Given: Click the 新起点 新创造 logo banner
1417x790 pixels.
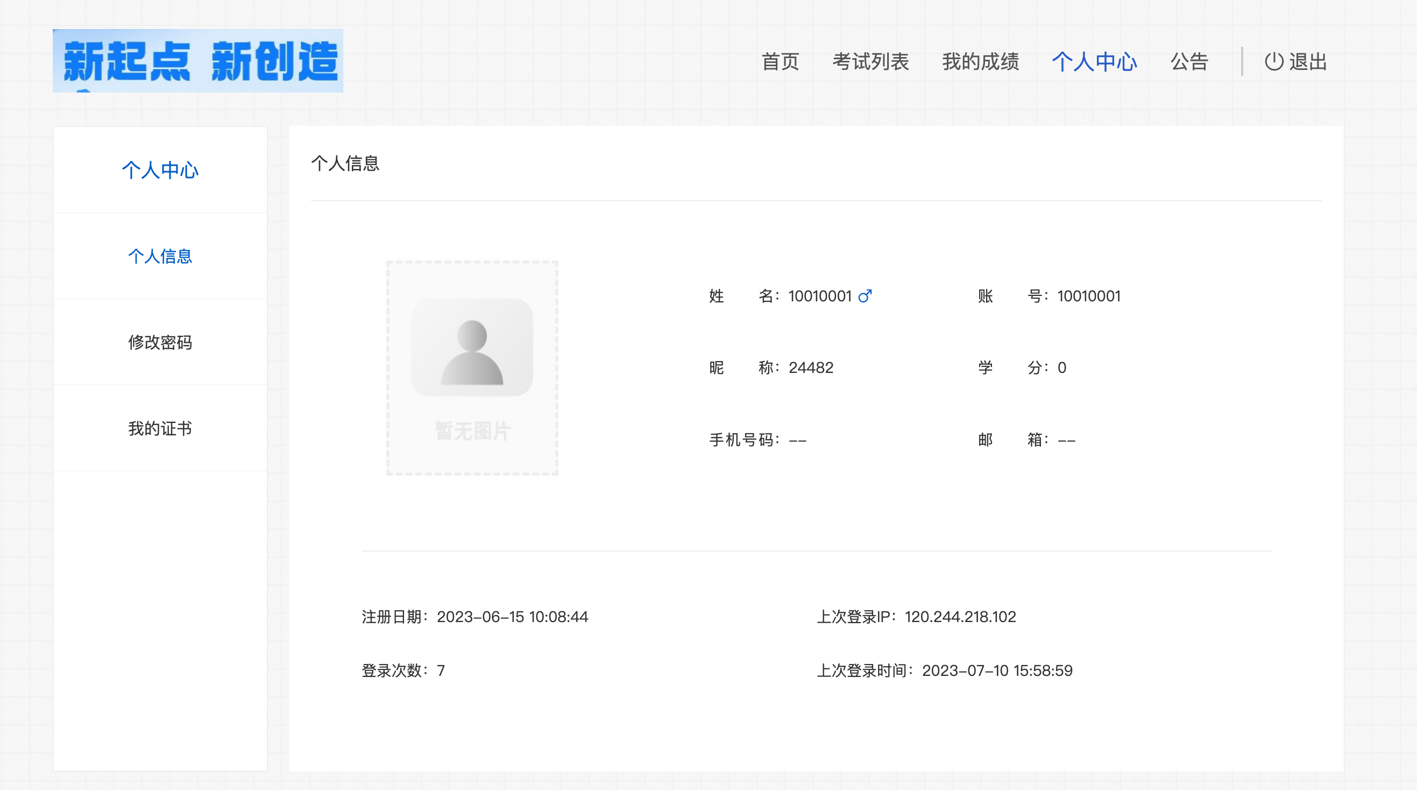Looking at the screenshot, I should click(198, 60).
